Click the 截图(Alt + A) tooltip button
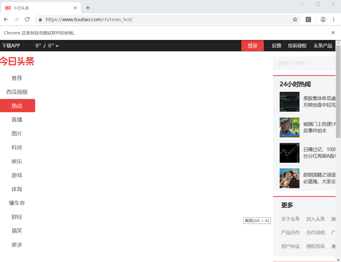The width and height of the screenshot is (341, 262). click(257, 220)
